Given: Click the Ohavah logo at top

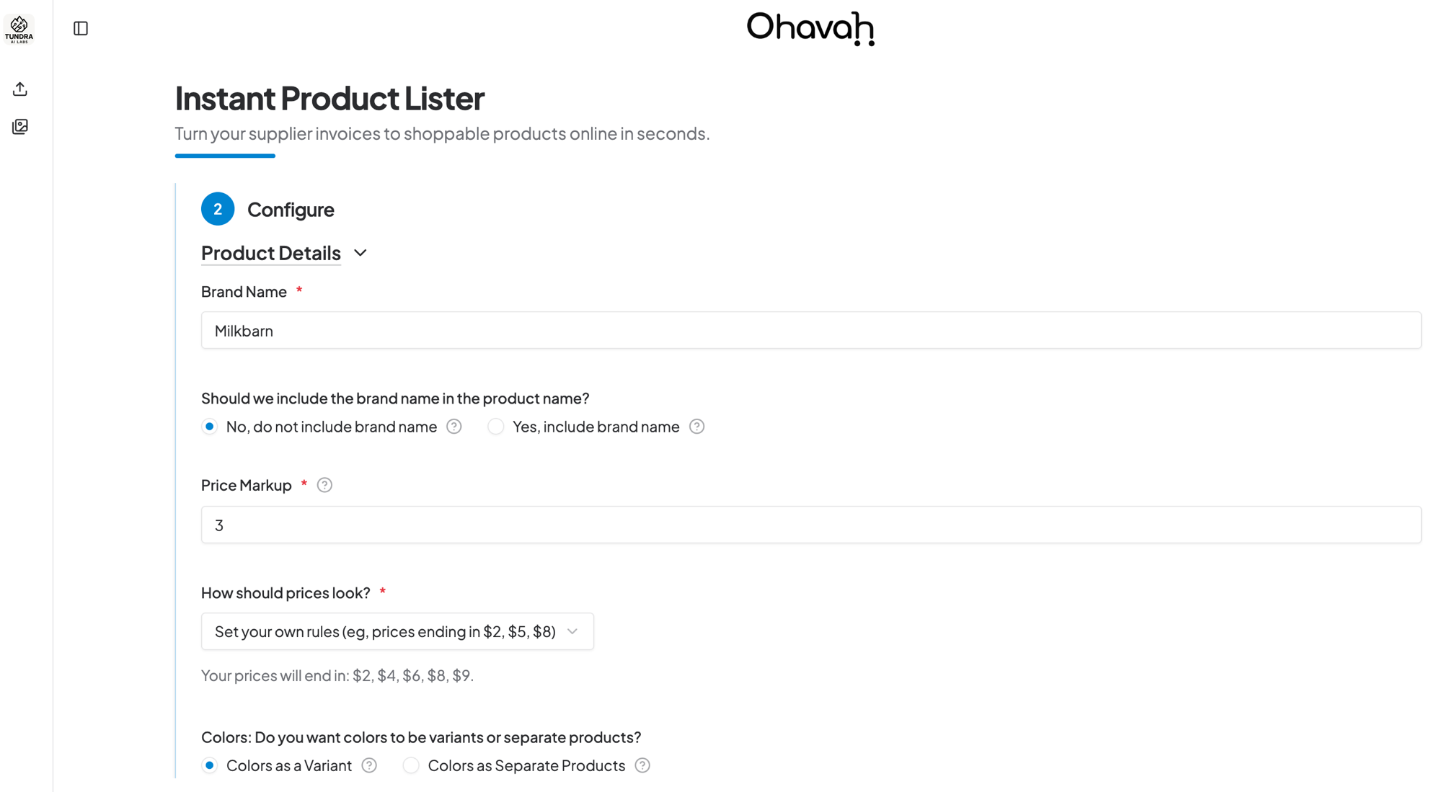Looking at the screenshot, I should (810, 29).
